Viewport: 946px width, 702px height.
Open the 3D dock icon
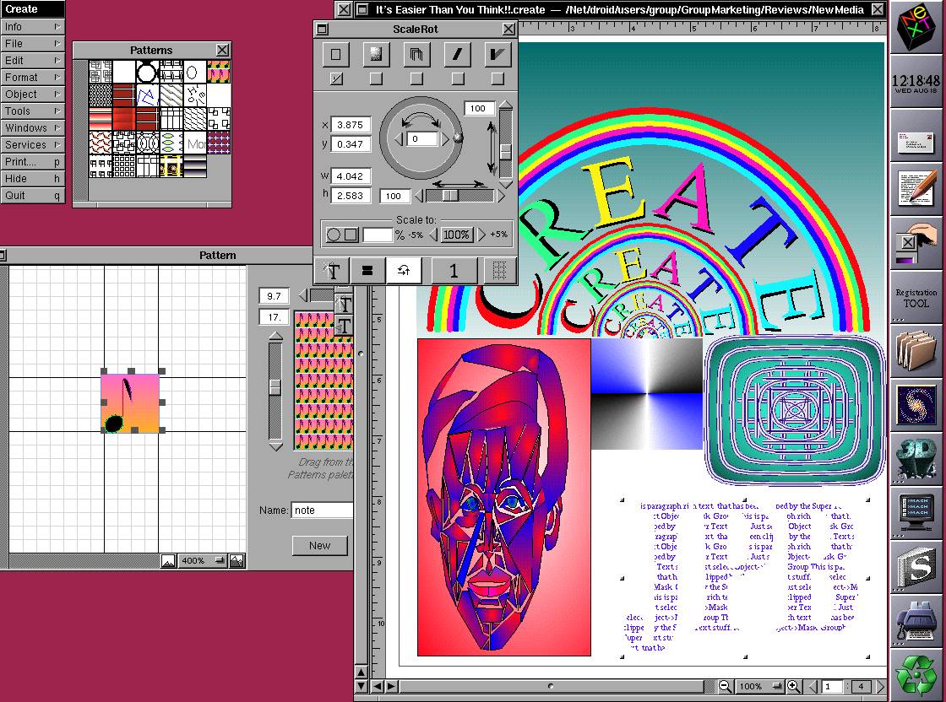(916, 459)
